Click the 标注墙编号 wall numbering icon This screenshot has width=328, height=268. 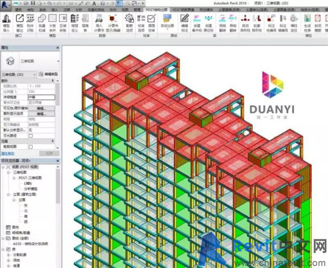283,18
